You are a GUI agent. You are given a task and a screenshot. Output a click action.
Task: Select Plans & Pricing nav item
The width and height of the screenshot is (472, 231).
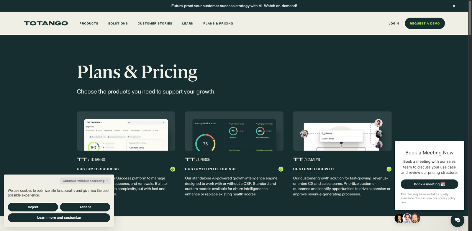coord(218,24)
